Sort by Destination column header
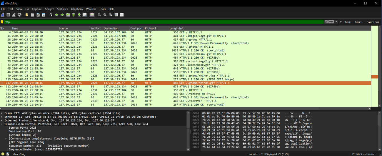This screenshot has height=156, width=382. click(116, 28)
